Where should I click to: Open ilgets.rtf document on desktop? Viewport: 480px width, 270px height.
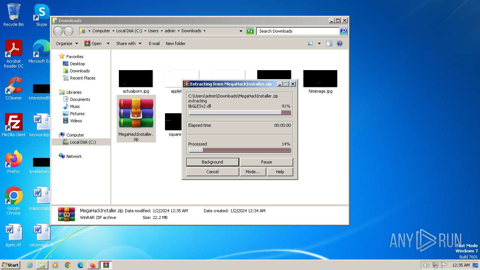[x=13, y=236]
